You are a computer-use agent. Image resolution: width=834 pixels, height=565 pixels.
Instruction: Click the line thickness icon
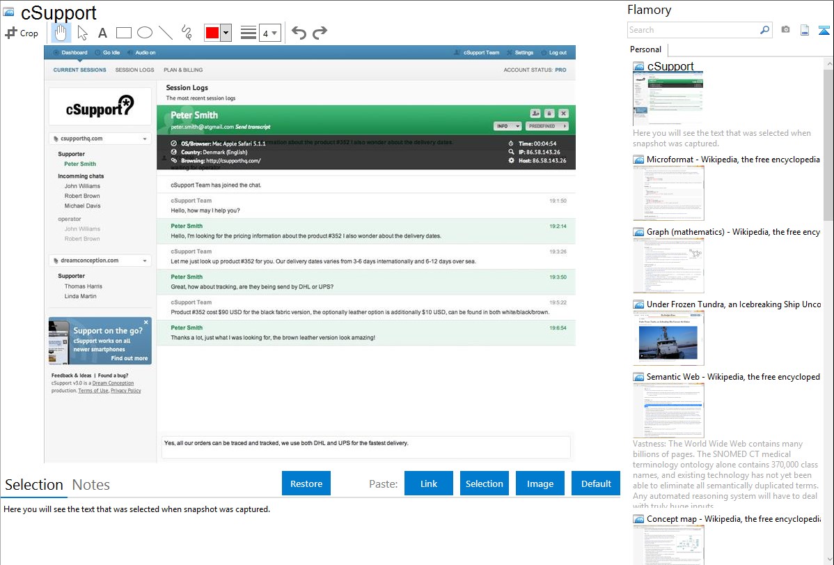(249, 33)
